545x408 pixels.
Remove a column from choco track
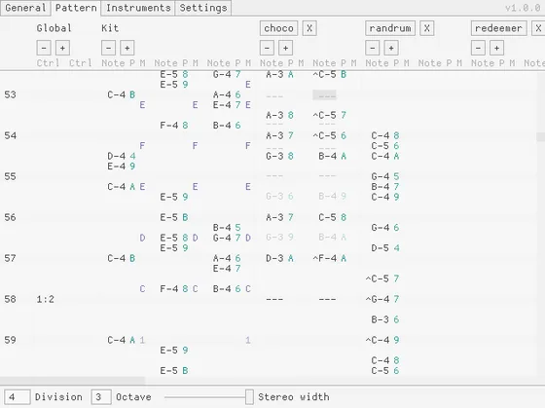[x=267, y=48]
